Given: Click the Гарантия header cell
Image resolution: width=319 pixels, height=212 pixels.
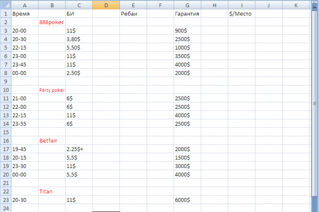Looking at the screenshot, I should [187, 14].
